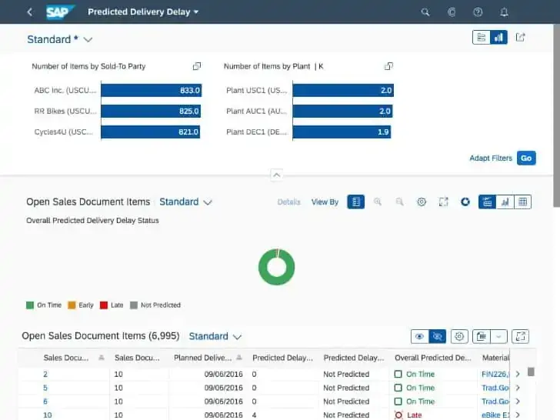Open the Predicted Delivery Delay title menu

143,12
